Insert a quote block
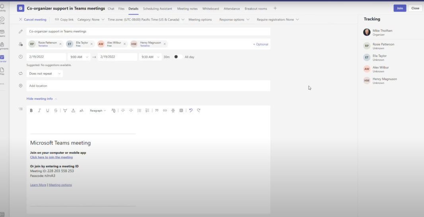The image size is (424, 217). click(x=157, y=110)
